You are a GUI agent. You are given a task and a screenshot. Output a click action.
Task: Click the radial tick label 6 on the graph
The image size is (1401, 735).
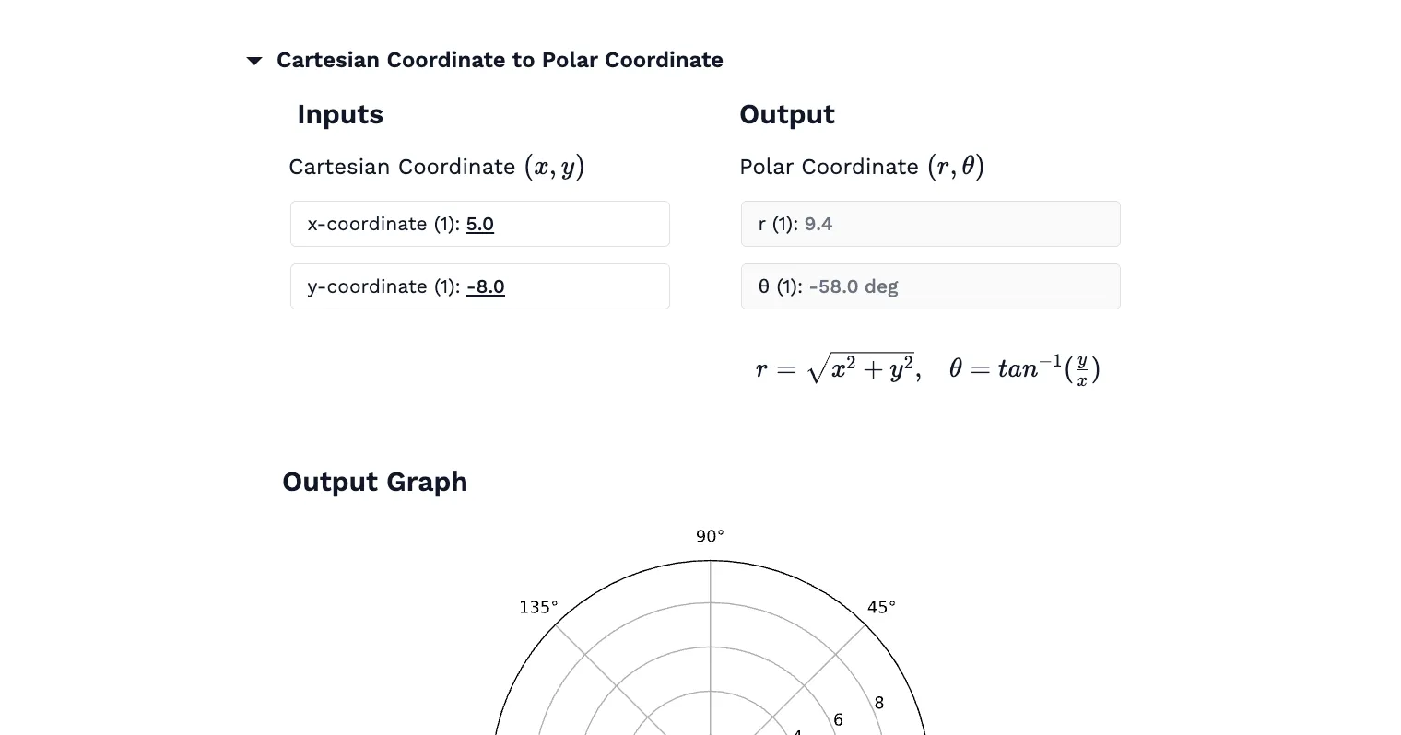(838, 719)
